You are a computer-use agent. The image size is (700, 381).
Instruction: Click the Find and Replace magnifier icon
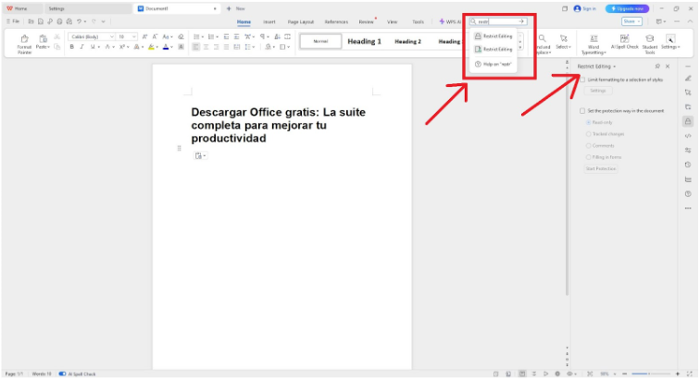click(542, 38)
